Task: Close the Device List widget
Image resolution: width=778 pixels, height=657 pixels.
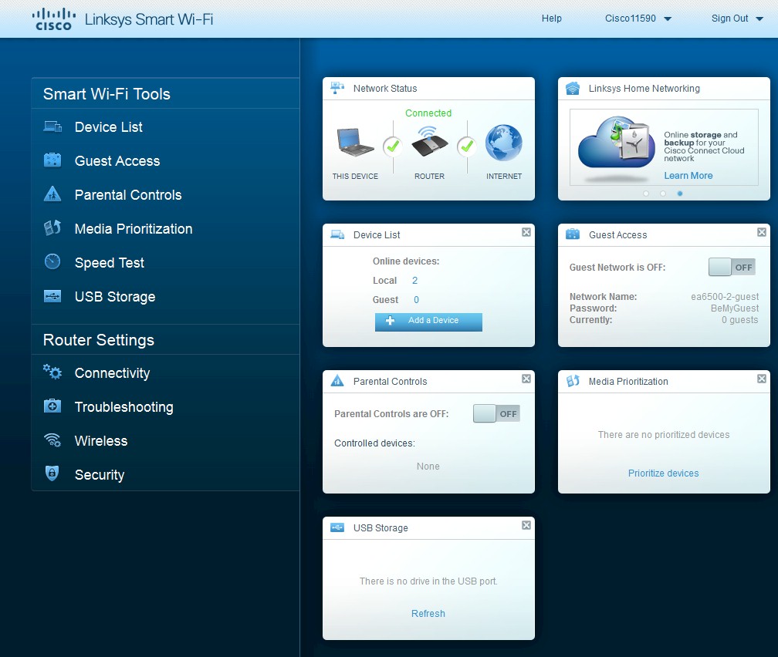Action: (x=526, y=232)
